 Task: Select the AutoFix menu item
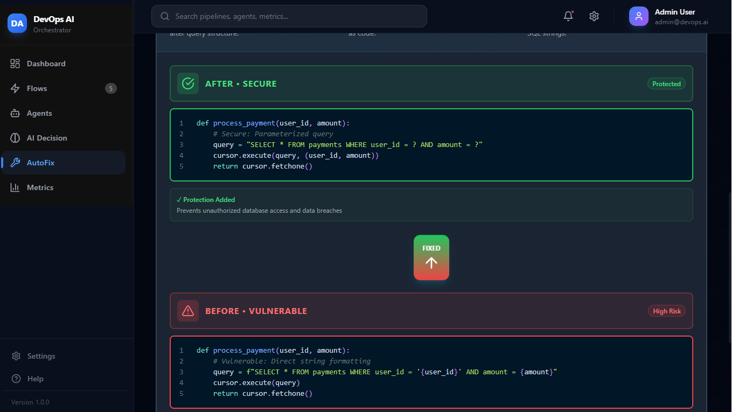click(x=63, y=163)
